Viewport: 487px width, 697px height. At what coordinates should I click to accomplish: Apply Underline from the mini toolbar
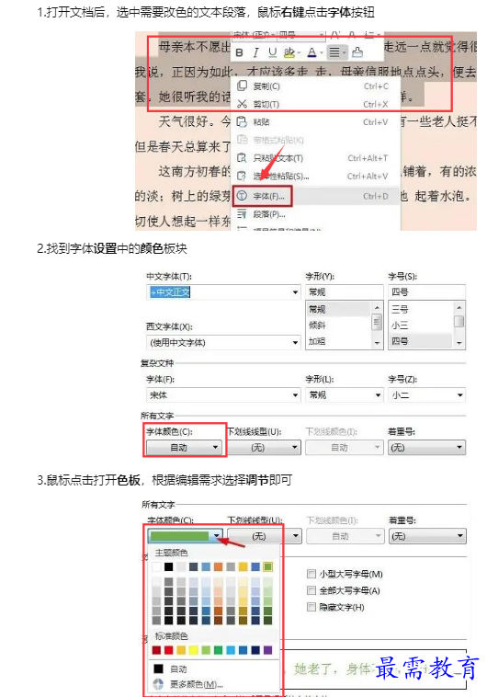[x=272, y=53]
